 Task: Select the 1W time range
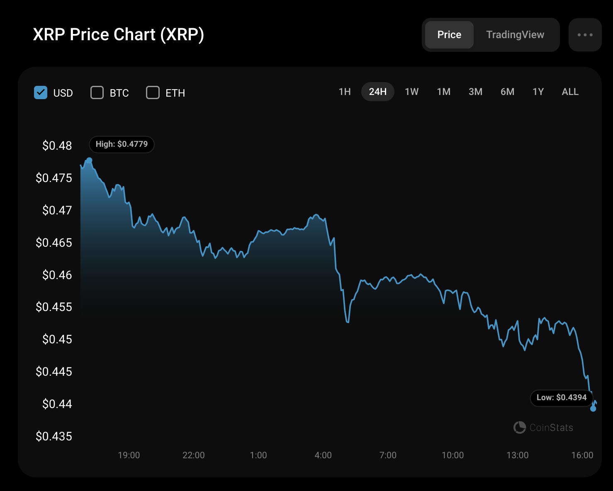point(412,92)
